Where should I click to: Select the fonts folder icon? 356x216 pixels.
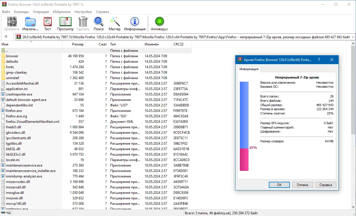tap(3, 67)
